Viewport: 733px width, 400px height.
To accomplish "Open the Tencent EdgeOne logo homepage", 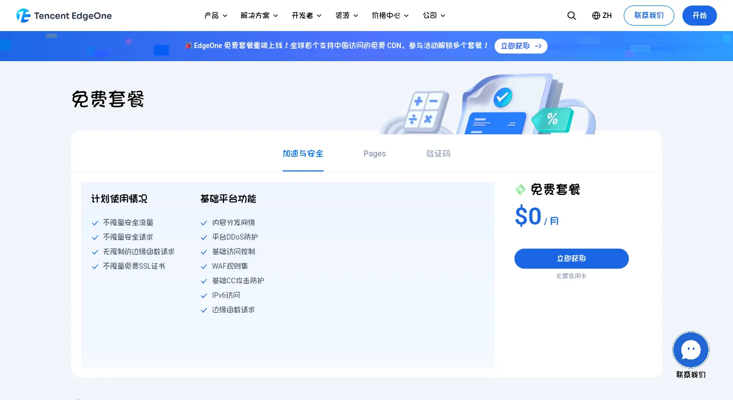I will [64, 16].
